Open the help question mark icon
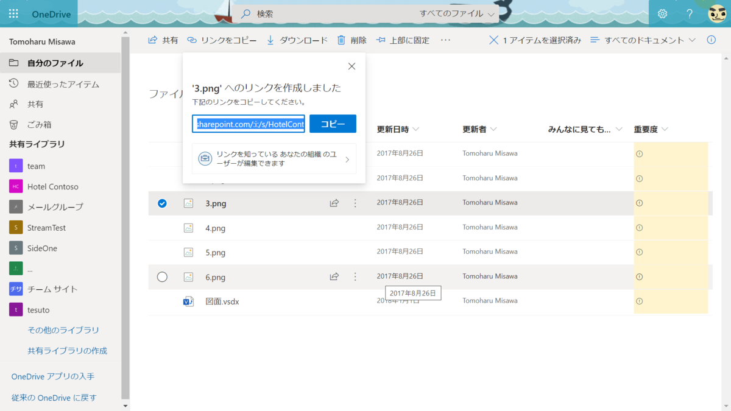This screenshot has width=731, height=411. (x=690, y=13)
